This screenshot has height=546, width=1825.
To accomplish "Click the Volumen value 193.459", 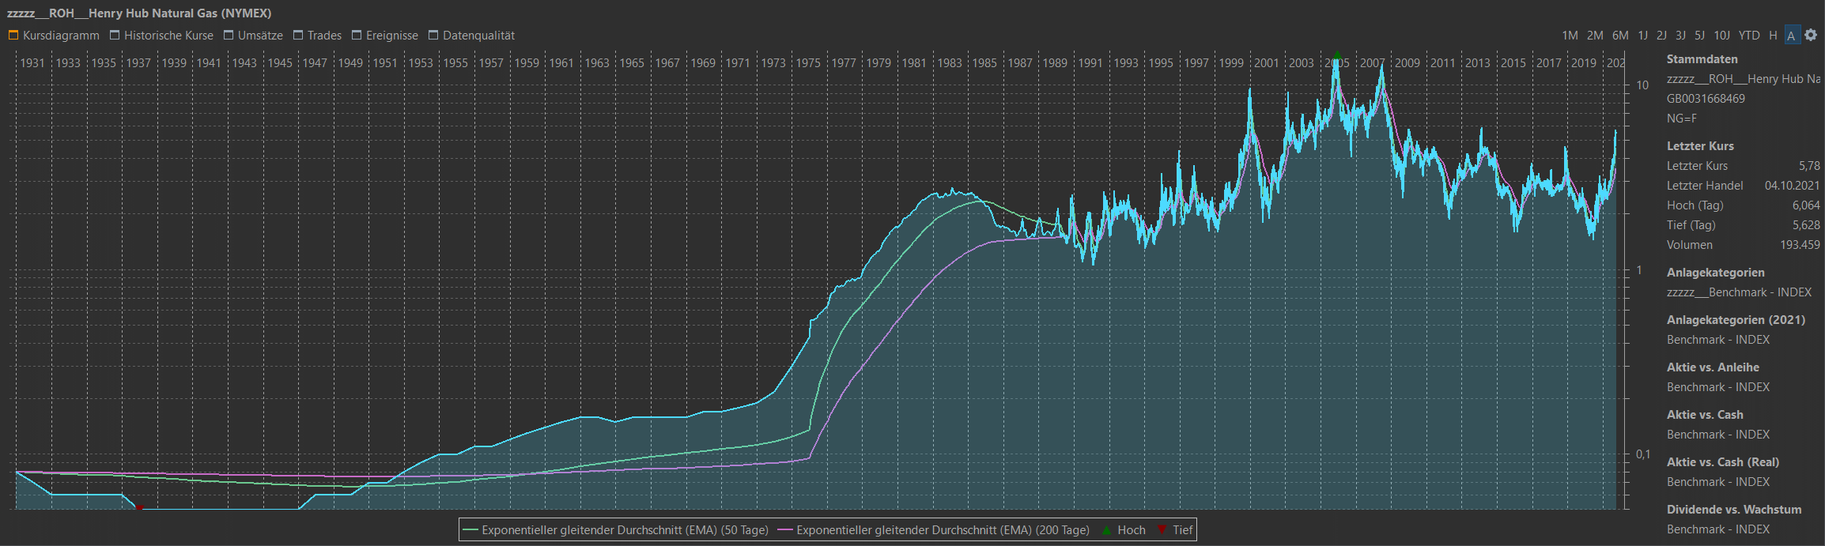I will coord(1800,245).
